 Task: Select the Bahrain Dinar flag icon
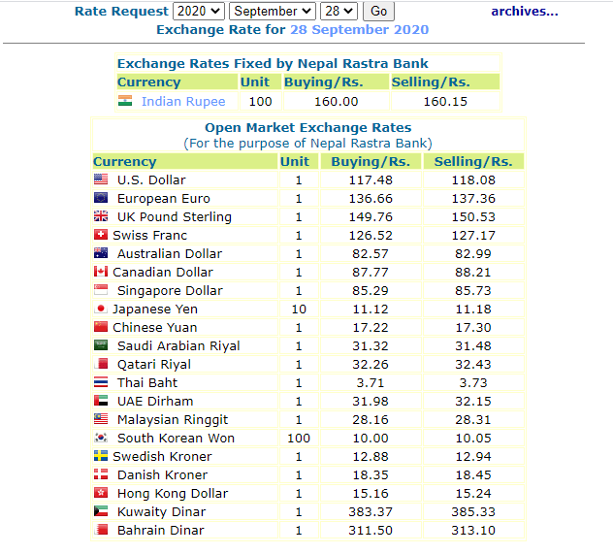pyautogui.click(x=101, y=530)
